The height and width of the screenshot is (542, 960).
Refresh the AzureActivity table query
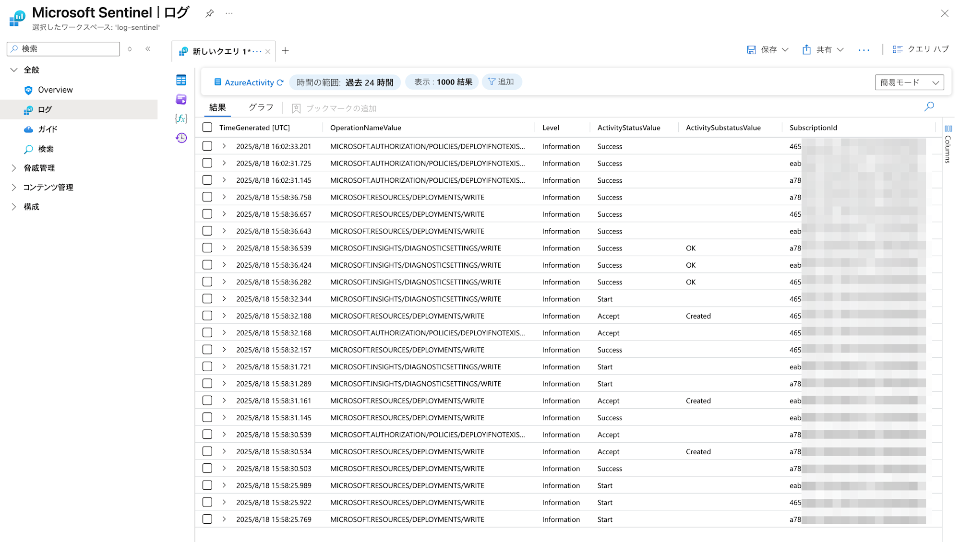pyautogui.click(x=280, y=82)
